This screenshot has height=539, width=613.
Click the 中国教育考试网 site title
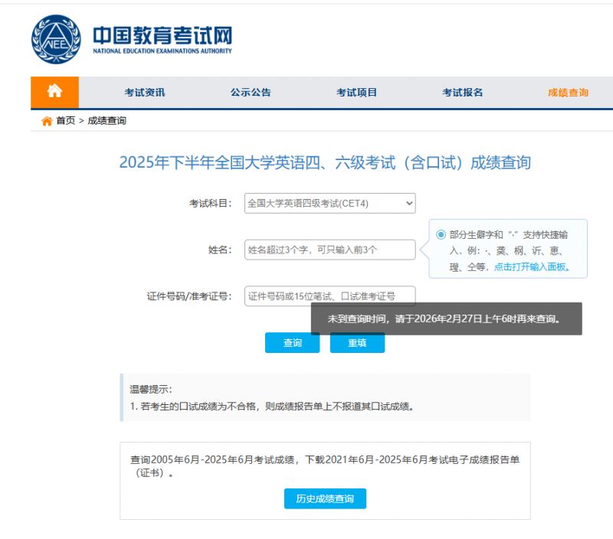tap(162, 35)
